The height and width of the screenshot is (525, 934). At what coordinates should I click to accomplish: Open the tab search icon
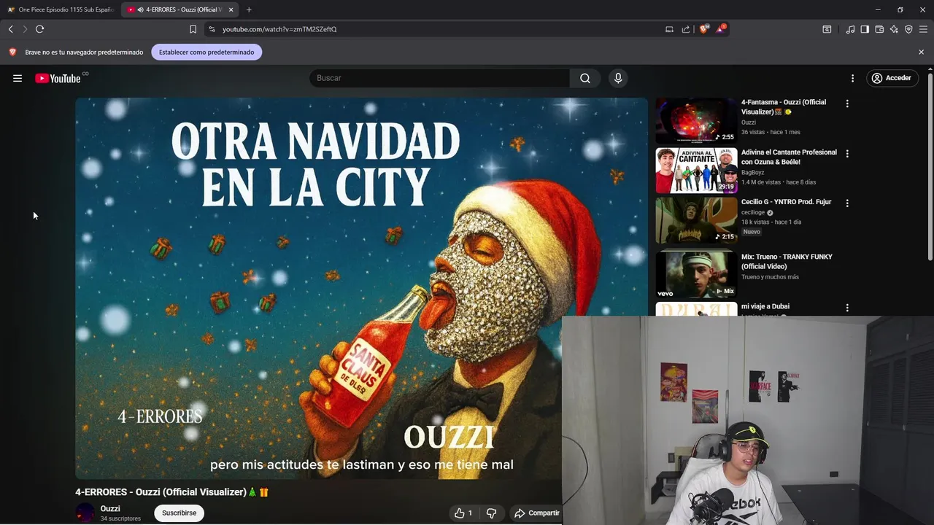pos(827,29)
